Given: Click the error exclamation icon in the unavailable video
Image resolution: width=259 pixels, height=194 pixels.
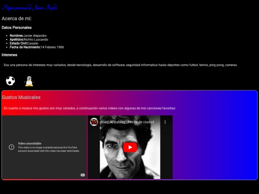Looking at the screenshot, I should pos(12,147).
